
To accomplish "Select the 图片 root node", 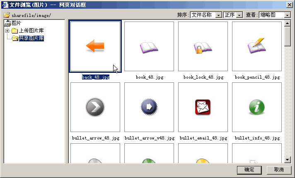I will [x=16, y=23].
